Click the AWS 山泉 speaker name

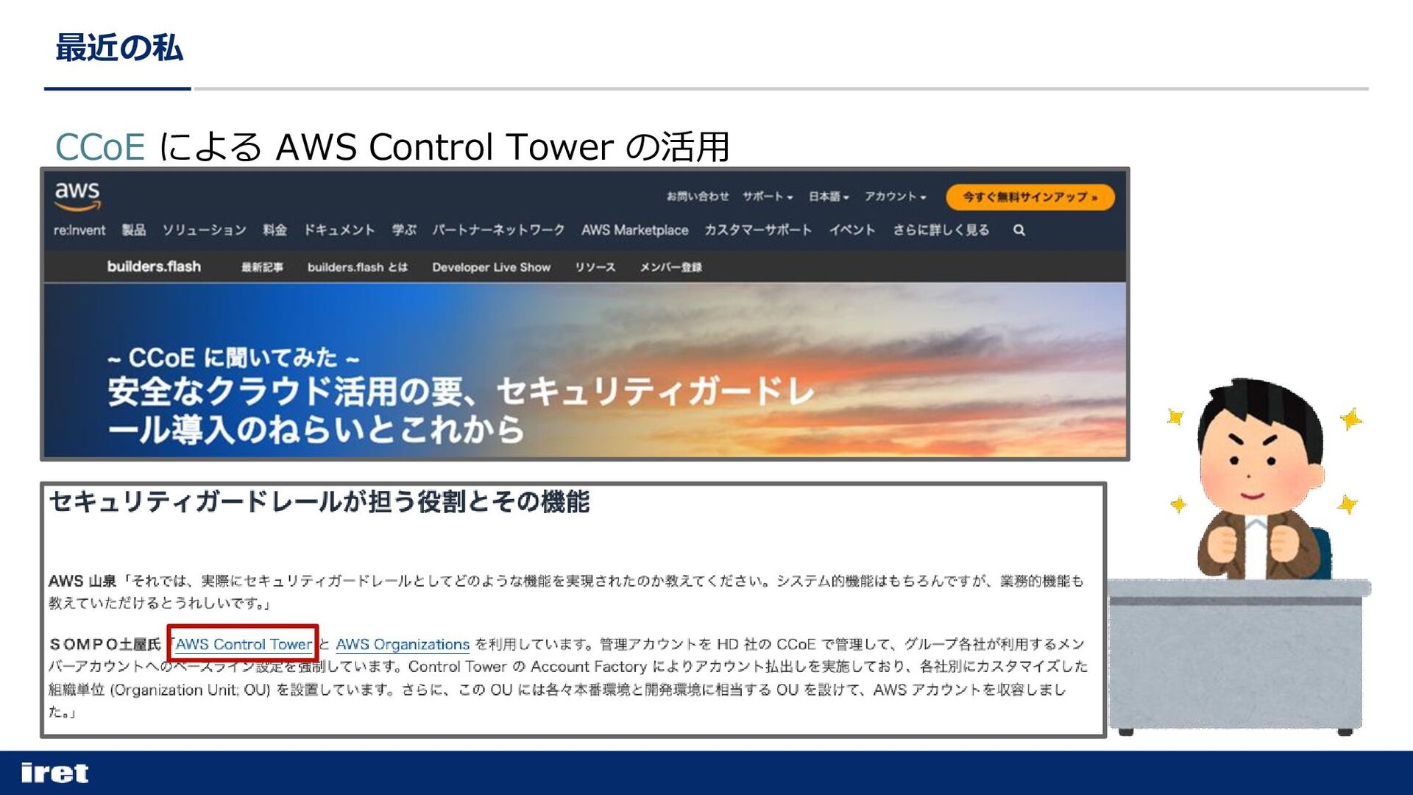[x=82, y=581]
